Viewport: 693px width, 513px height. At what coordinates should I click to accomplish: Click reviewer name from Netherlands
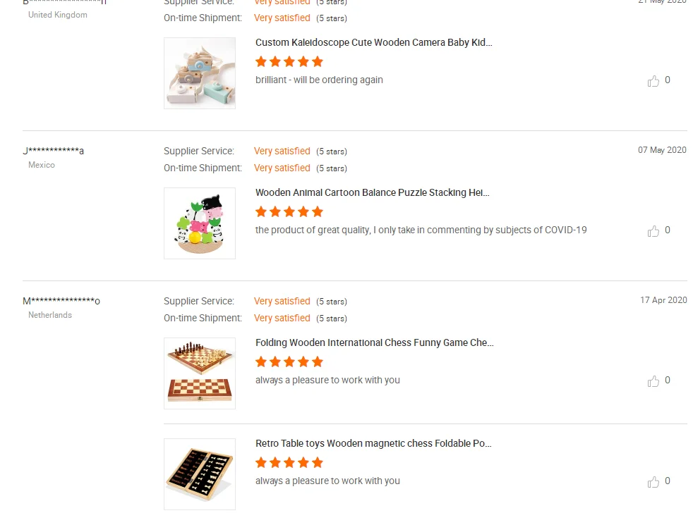(x=61, y=301)
